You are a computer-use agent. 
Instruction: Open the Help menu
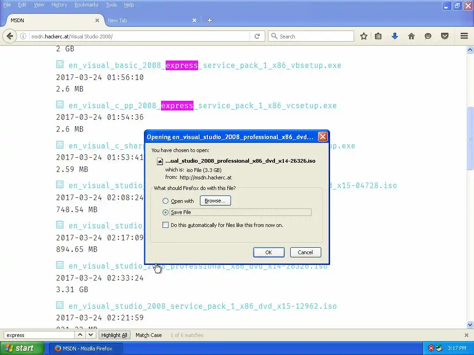pyautogui.click(x=129, y=5)
